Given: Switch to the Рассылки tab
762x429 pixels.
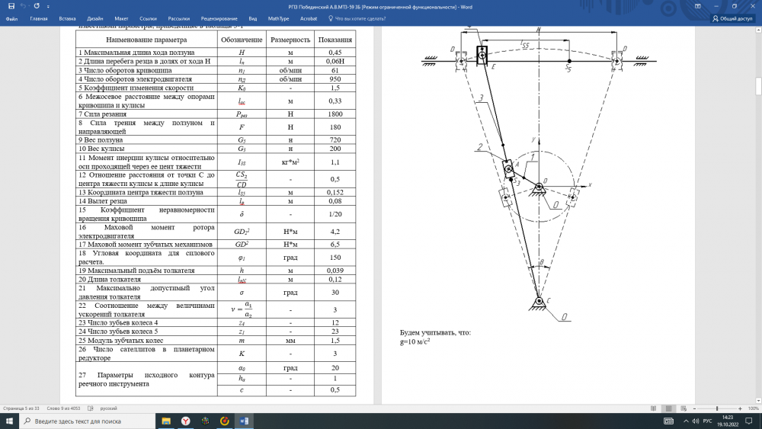Looking at the screenshot, I should point(179,18).
